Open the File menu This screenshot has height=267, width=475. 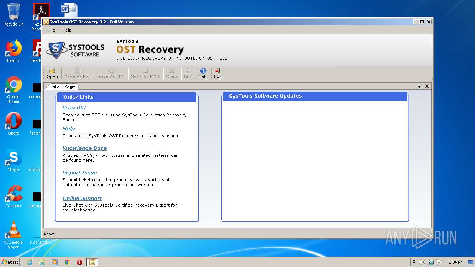(x=52, y=30)
